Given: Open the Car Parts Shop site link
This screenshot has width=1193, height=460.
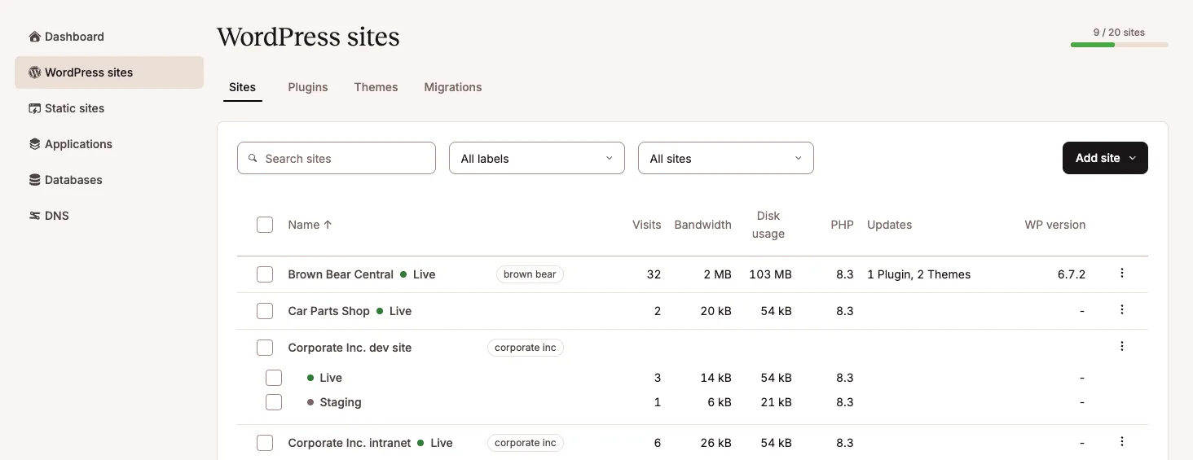Looking at the screenshot, I should 329,311.
